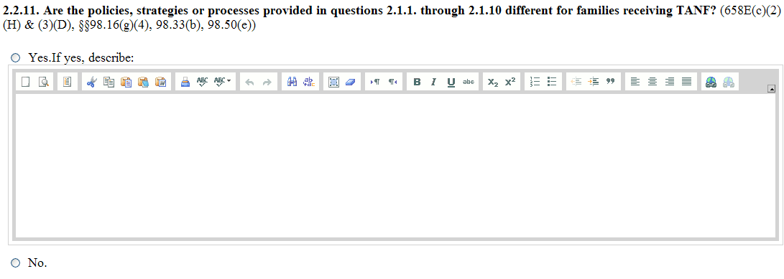
Task: Select the 'No.' radio button
Action: click(x=16, y=263)
